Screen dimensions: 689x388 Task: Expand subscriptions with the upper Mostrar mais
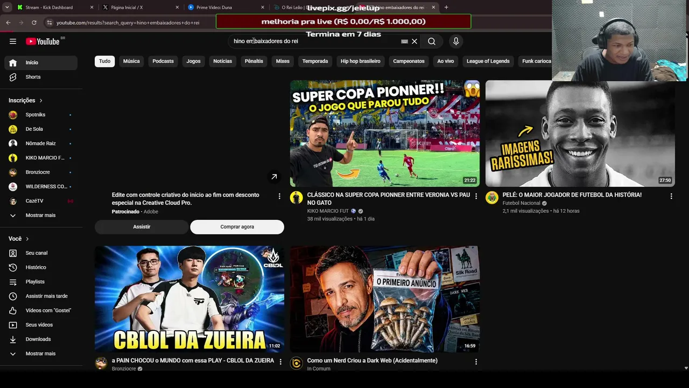pos(41,216)
